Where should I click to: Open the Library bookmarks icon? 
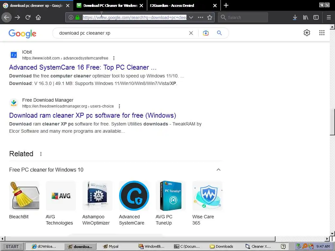pyautogui.click(x=306, y=18)
